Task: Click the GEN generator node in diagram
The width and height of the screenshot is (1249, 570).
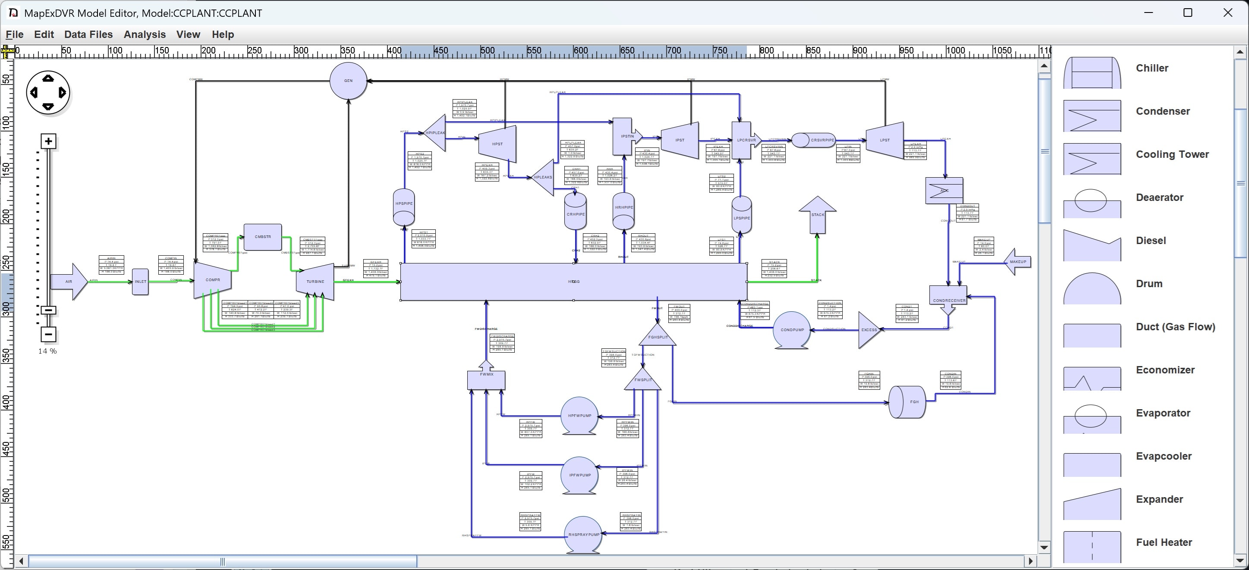Action: (348, 81)
